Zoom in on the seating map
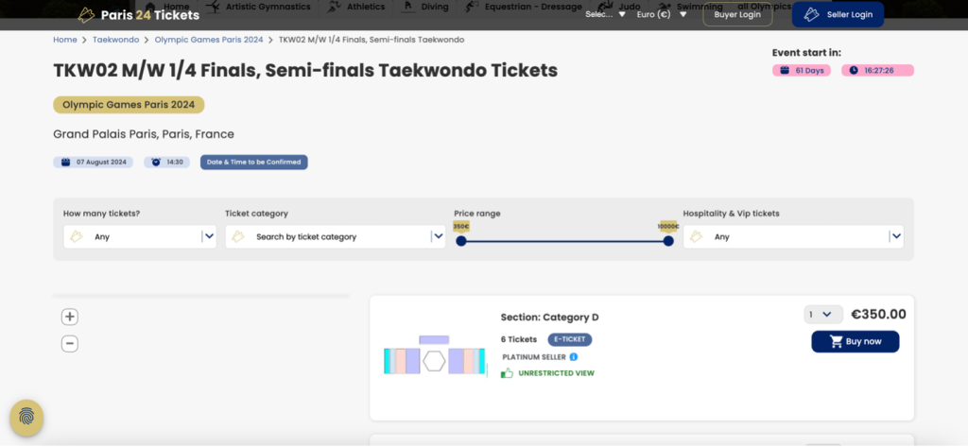The width and height of the screenshot is (968, 447). point(70,317)
